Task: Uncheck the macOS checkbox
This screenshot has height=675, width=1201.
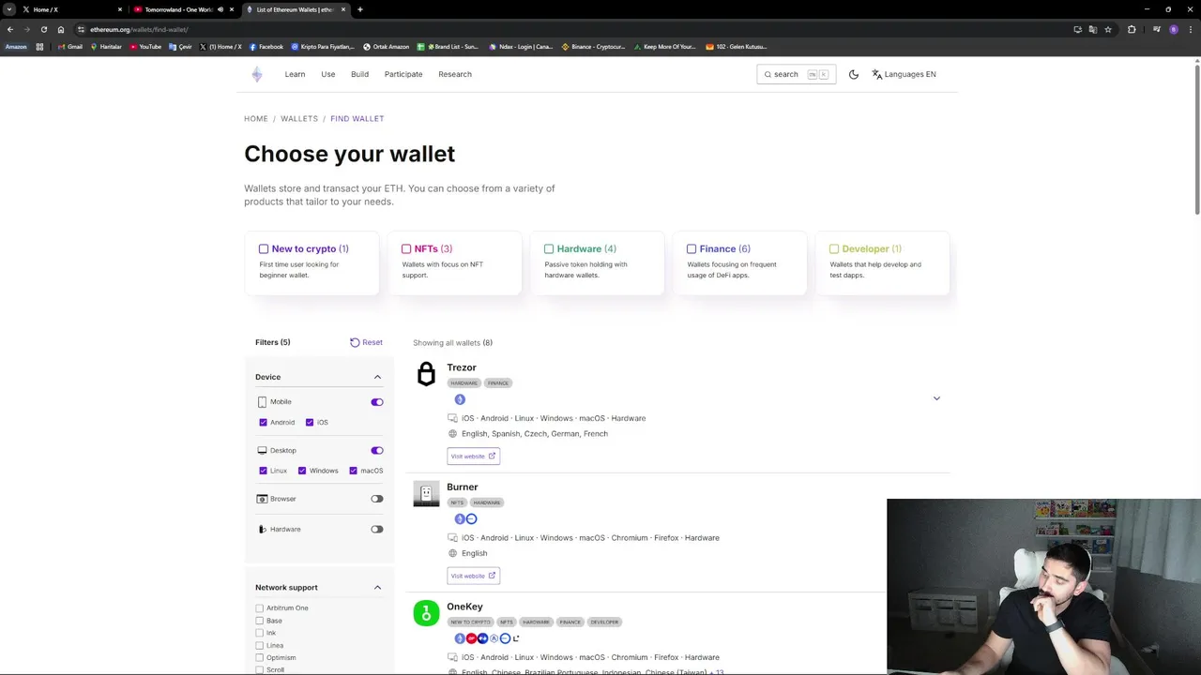Action: (353, 471)
